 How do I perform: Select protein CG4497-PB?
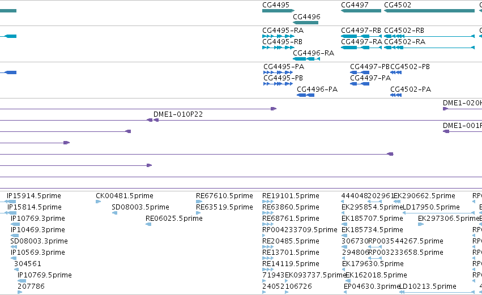(370, 67)
